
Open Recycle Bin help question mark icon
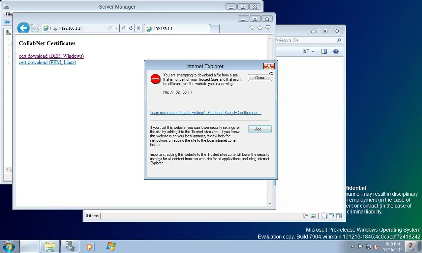(x=336, y=51)
